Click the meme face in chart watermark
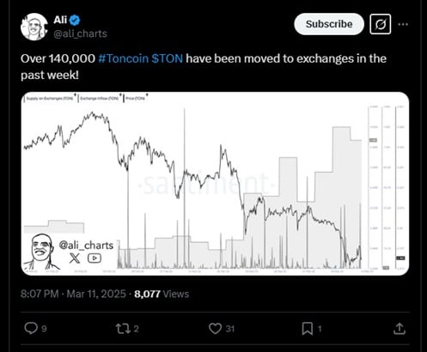Viewport: 427px width, 352px height. coord(41,252)
